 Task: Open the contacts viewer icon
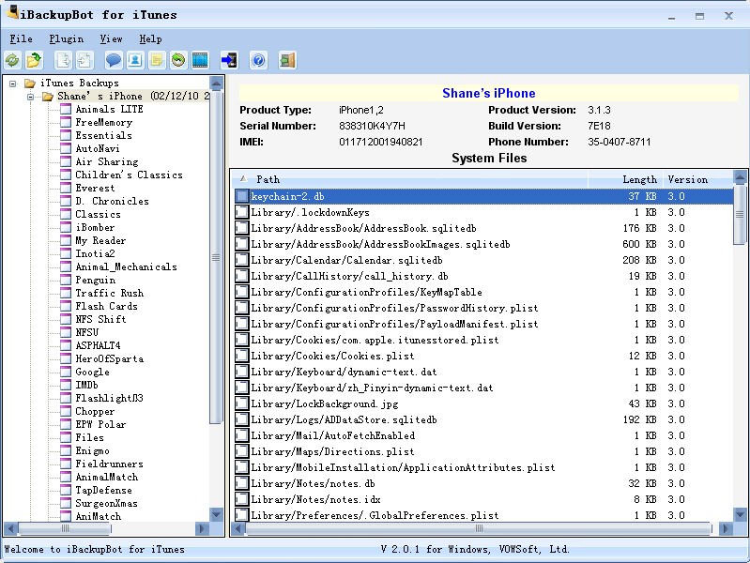coord(135,60)
